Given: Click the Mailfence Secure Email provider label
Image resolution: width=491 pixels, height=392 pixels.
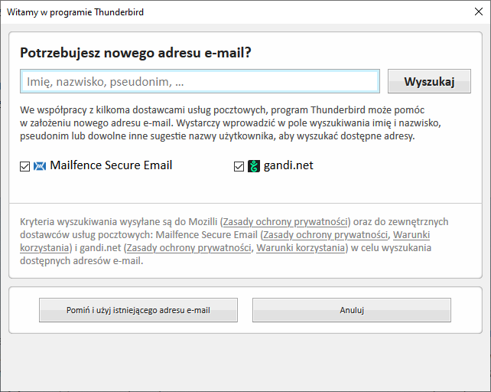Looking at the screenshot, I should 111,165.
